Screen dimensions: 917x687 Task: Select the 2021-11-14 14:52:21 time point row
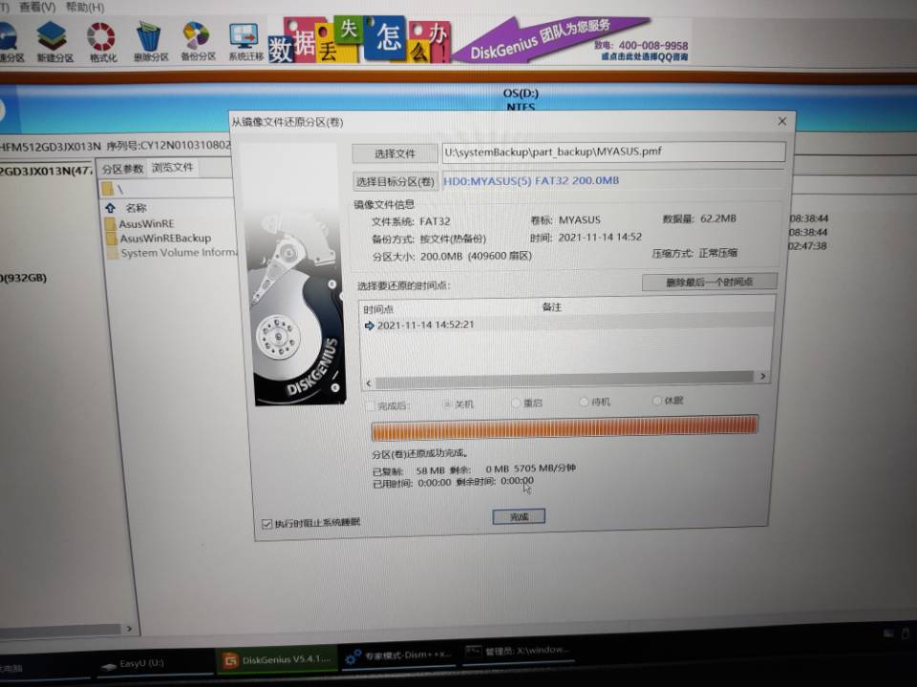coord(566,324)
